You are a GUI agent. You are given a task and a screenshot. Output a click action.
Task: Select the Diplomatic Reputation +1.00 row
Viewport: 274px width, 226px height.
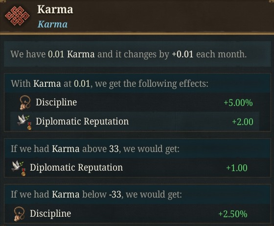137,168
